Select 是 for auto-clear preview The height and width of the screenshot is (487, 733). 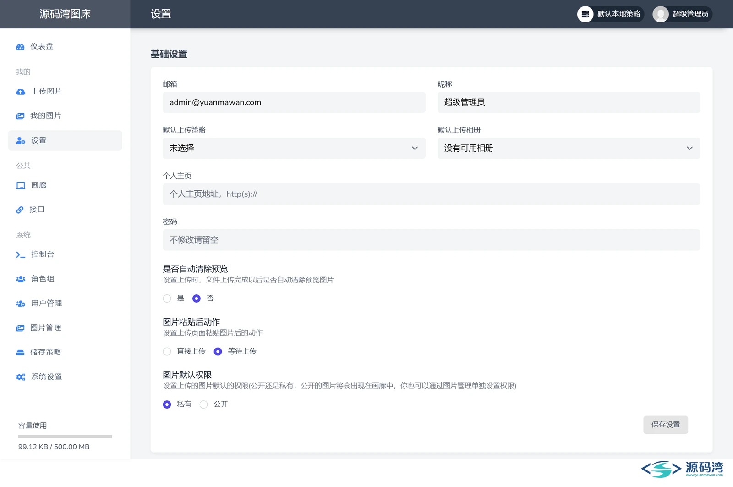tap(167, 299)
